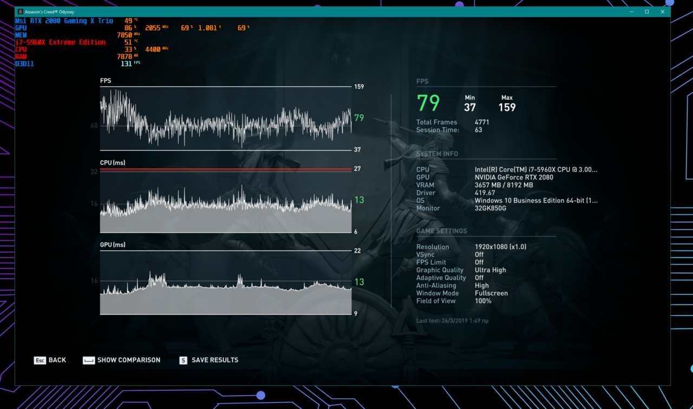Click the overlay text Msi RTX 2080 Gaming X Trio
The height and width of the screenshot is (409, 693).
click(x=64, y=21)
